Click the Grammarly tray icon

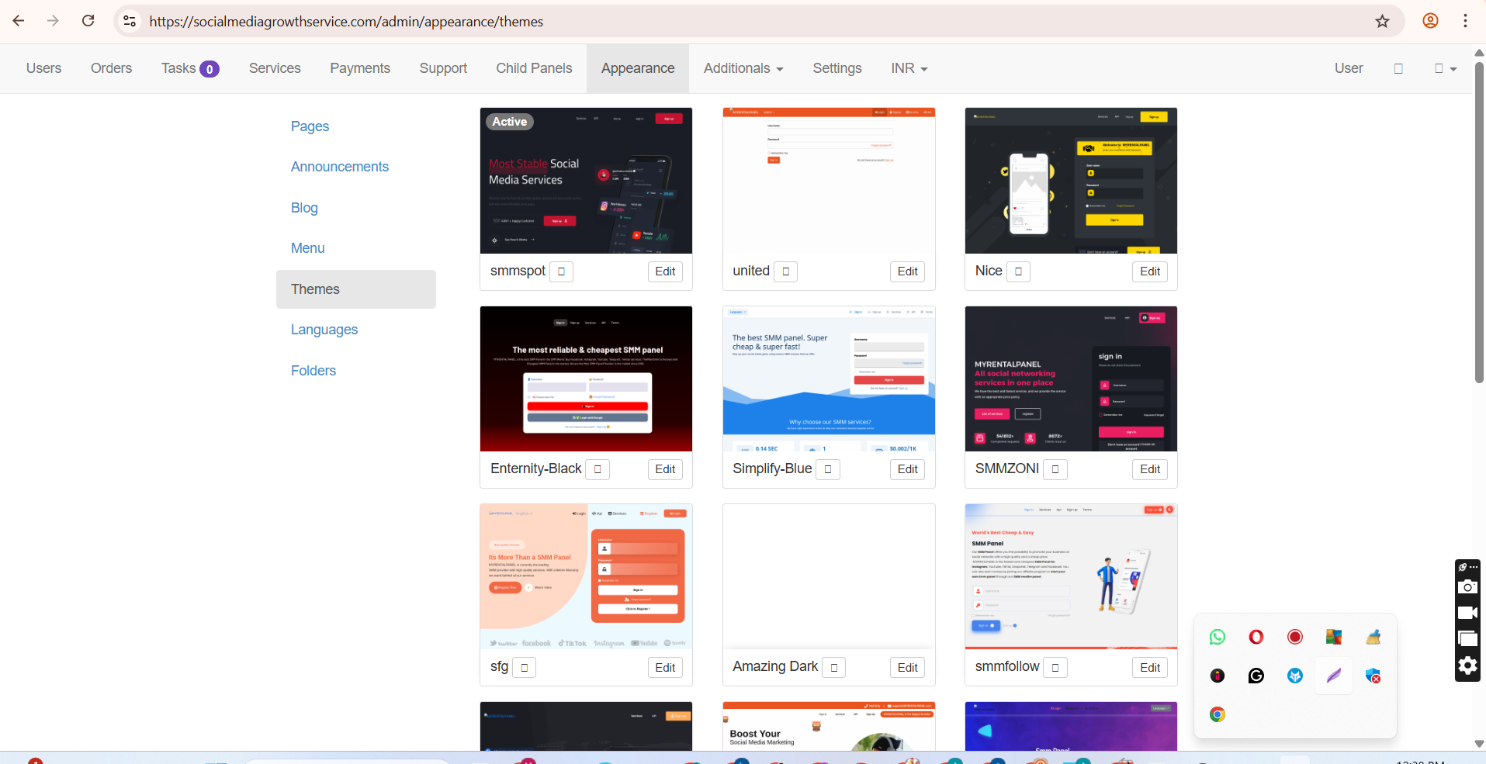(x=1256, y=676)
